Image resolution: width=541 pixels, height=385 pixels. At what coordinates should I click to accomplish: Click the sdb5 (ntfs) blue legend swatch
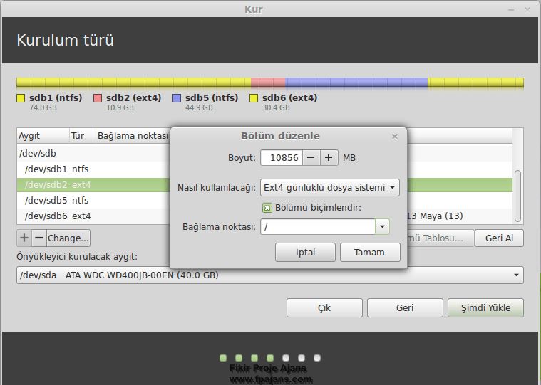click(x=177, y=98)
